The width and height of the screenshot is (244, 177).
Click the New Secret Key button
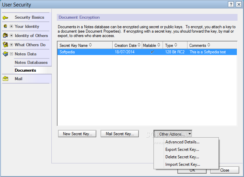[77, 134]
